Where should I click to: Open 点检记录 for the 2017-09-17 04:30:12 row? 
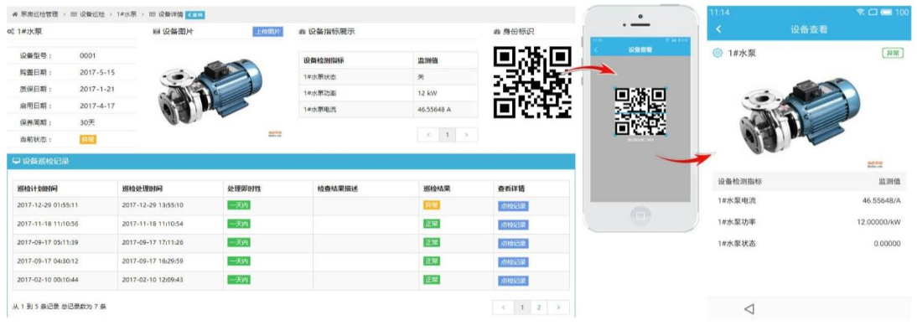[x=514, y=261]
